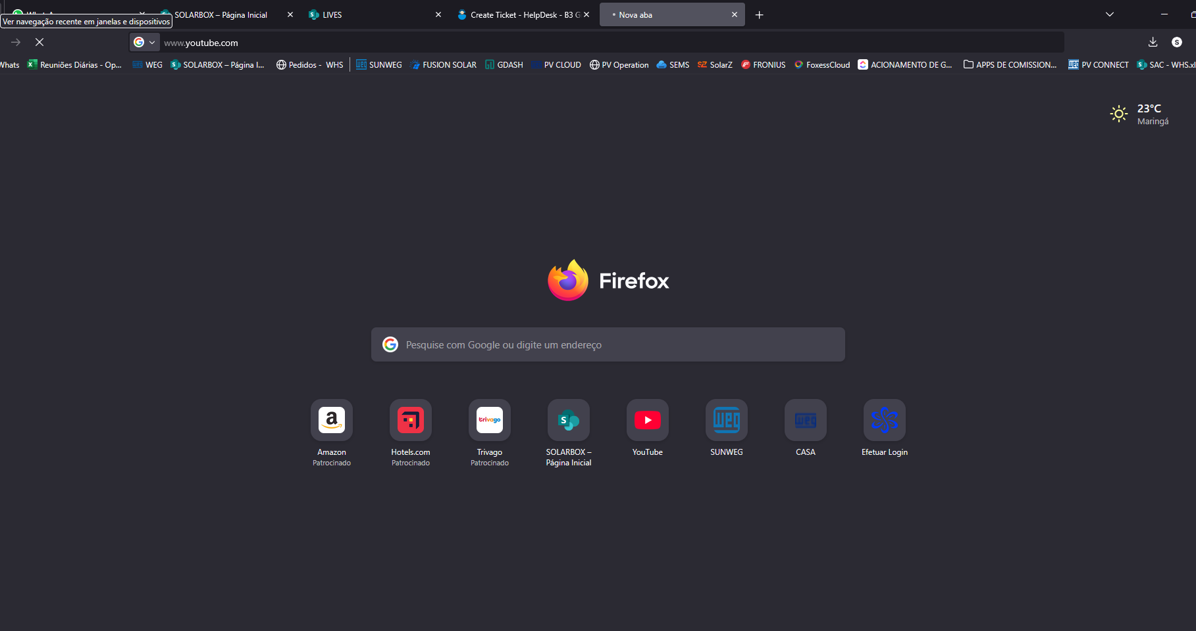Switch to the Create Ticket HelpDesk tab
Image resolution: width=1196 pixels, height=631 pixels.
520,14
